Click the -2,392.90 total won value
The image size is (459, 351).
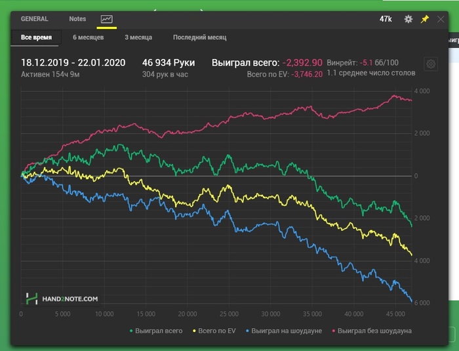tap(302, 63)
